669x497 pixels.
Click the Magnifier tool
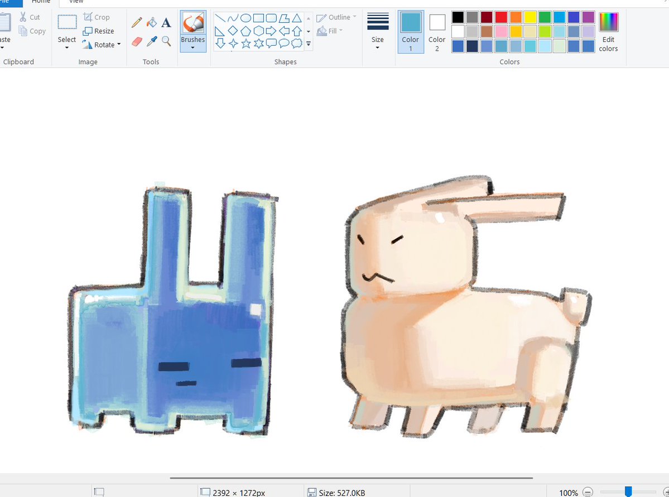(x=166, y=41)
